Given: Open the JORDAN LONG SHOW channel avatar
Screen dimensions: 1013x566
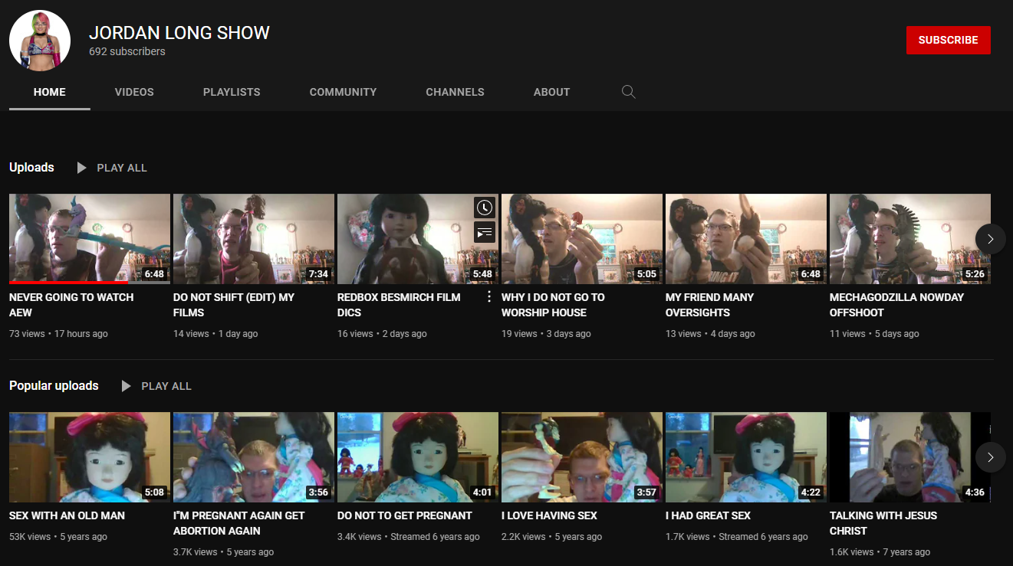Looking at the screenshot, I should 40,41.
